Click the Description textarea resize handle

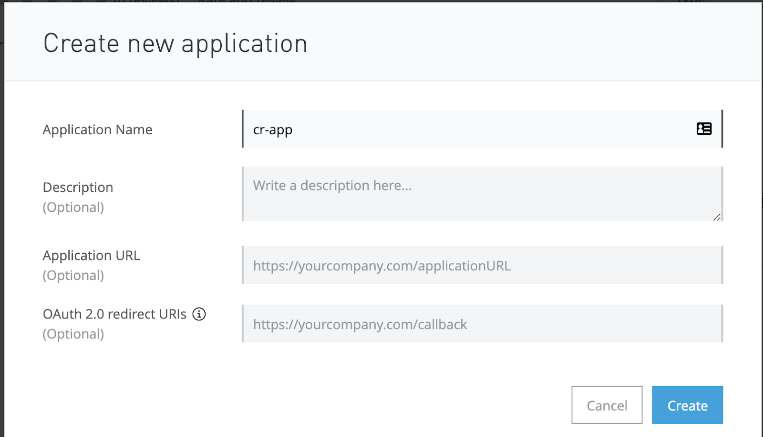point(717,217)
